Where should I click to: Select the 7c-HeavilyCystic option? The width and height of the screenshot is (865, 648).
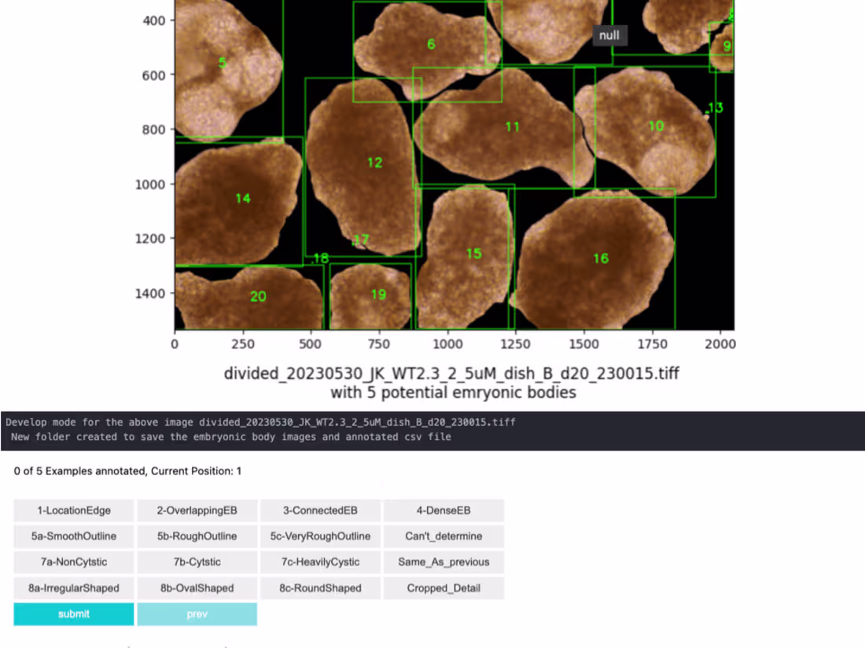pyautogui.click(x=320, y=562)
